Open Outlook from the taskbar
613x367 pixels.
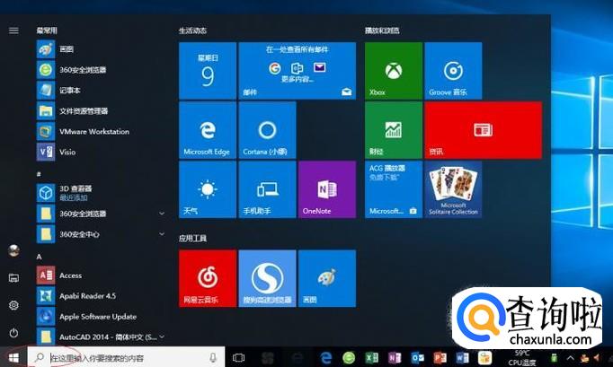point(417,358)
